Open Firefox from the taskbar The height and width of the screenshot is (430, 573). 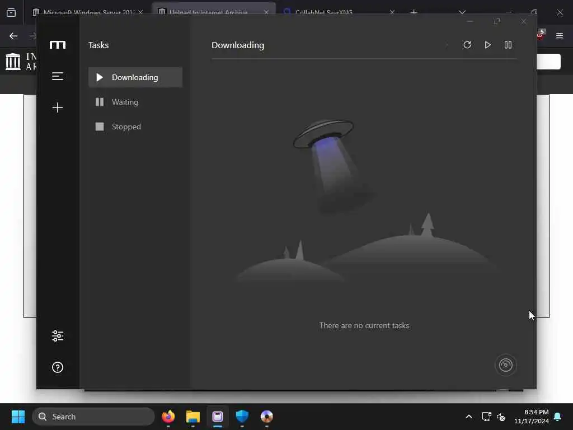(168, 417)
